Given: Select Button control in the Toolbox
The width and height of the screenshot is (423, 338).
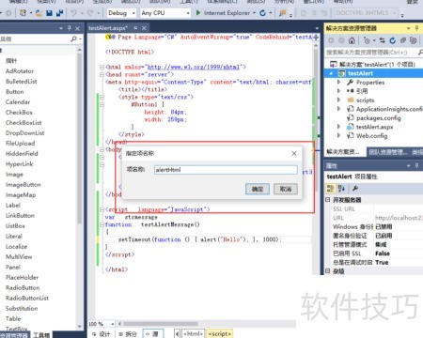Looking at the screenshot, I should 14,92.
